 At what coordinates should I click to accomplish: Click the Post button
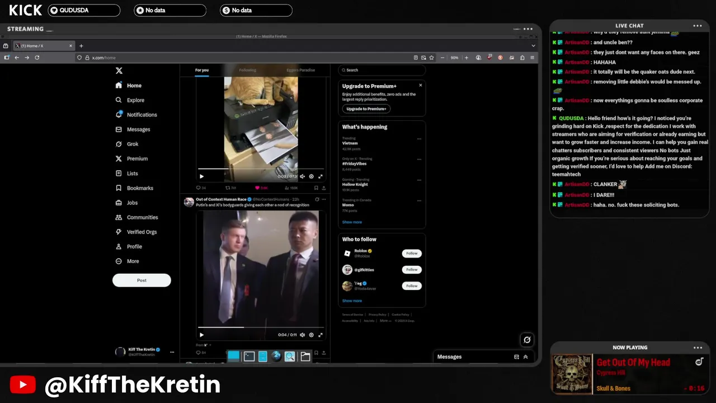pyautogui.click(x=142, y=280)
